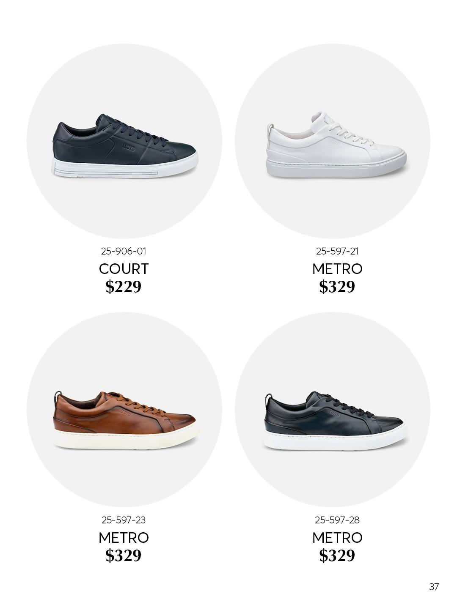457x613 pixels.
Task: Click the $329 price under white sneaker
Action: tap(337, 287)
